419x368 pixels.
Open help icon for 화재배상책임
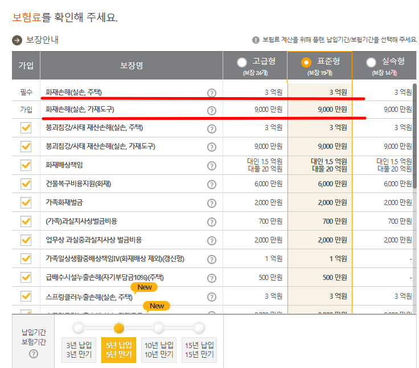pos(212,166)
